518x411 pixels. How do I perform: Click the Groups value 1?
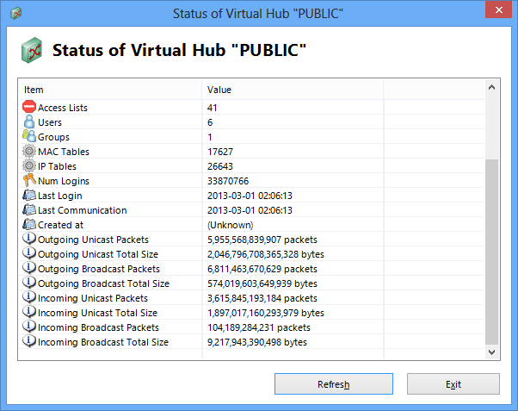[x=210, y=137]
